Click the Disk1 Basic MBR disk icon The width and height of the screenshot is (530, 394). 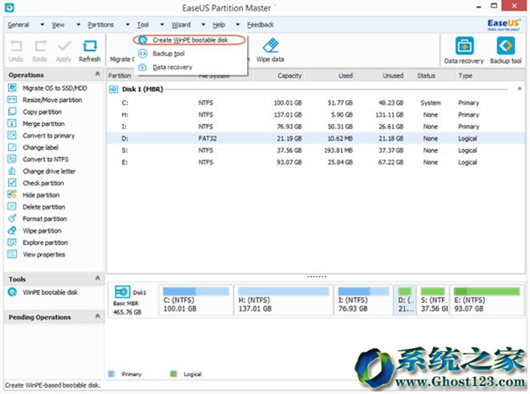(123, 292)
